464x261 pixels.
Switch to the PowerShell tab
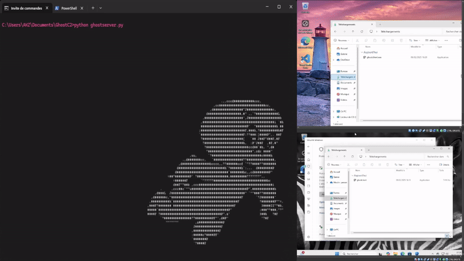pyautogui.click(x=69, y=8)
